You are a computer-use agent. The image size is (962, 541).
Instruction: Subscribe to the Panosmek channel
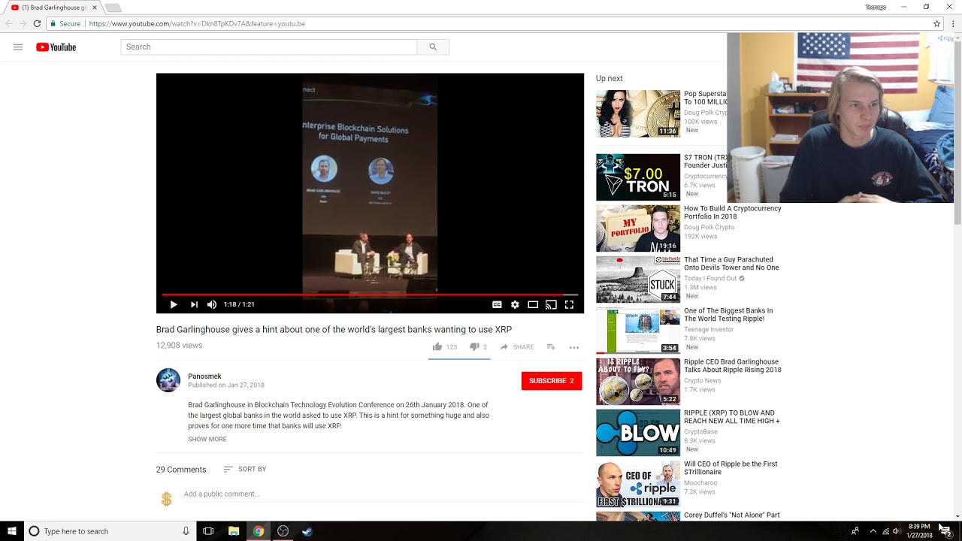coord(552,381)
